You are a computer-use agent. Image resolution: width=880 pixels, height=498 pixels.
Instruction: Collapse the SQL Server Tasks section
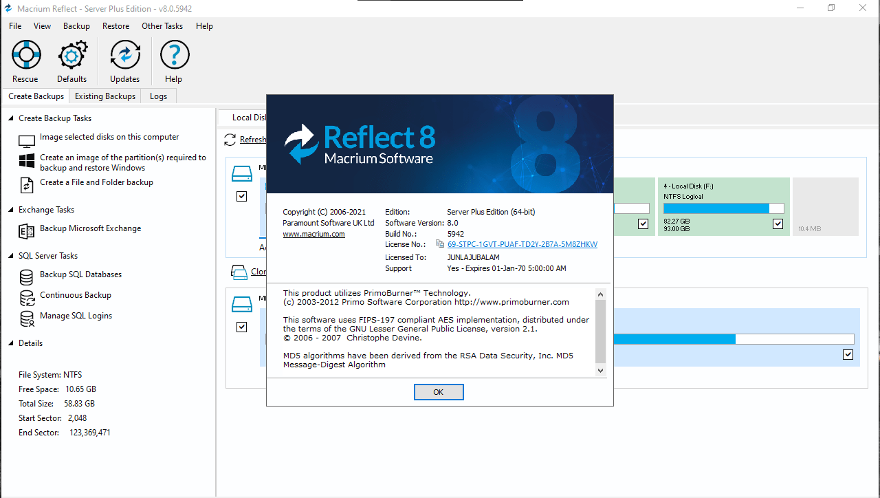pyautogui.click(x=11, y=256)
